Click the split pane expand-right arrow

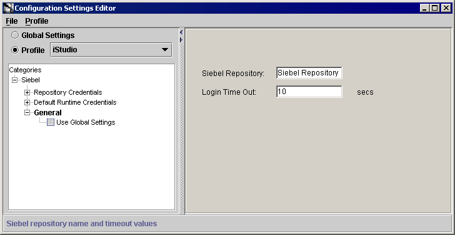[x=181, y=40]
